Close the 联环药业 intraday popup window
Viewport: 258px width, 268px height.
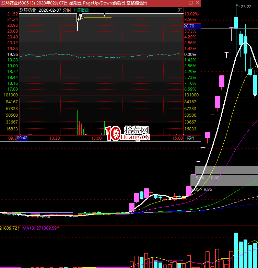197,3
